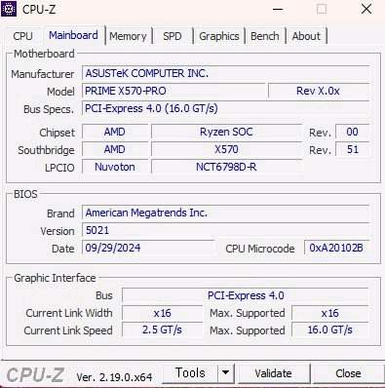Click the CPU Microcode label
The height and width of the screenshot is (388, 385).
[260, 249]
